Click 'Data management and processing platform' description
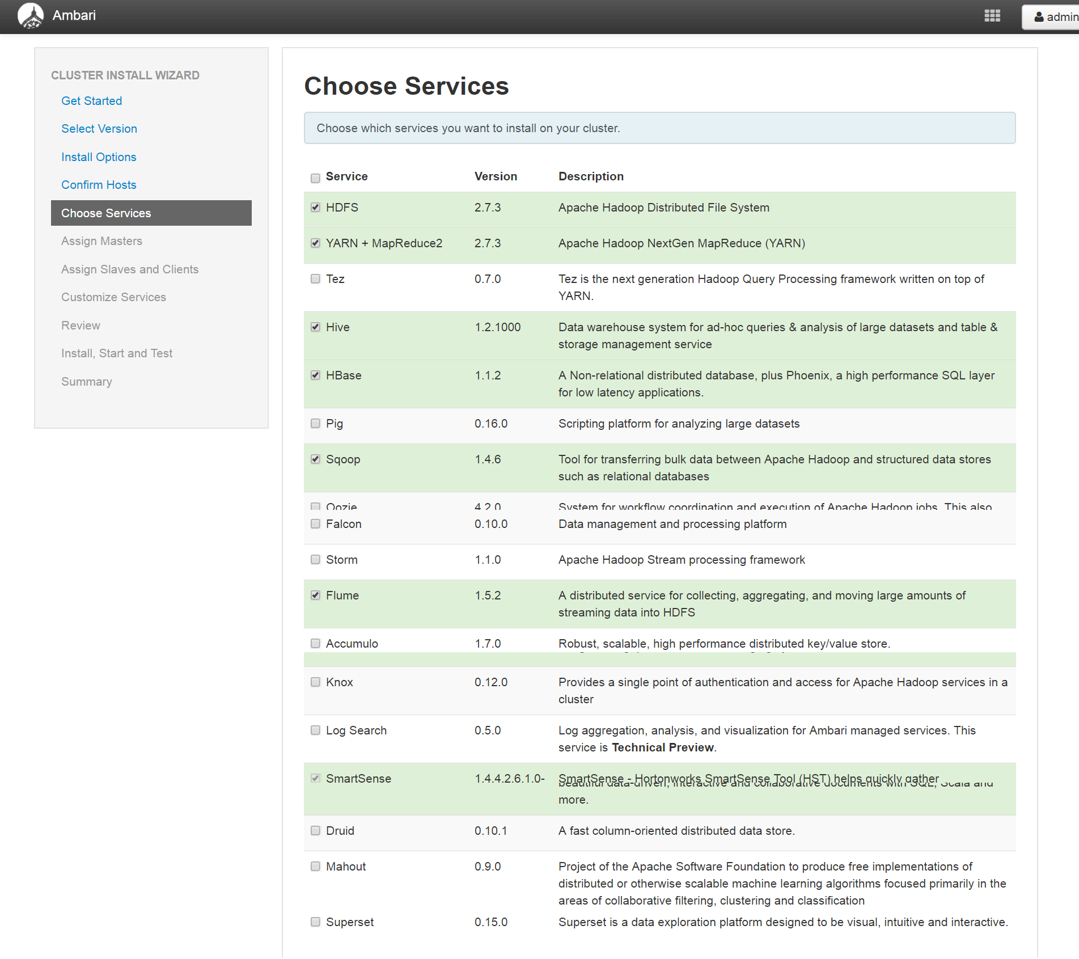 pos(672,524)
